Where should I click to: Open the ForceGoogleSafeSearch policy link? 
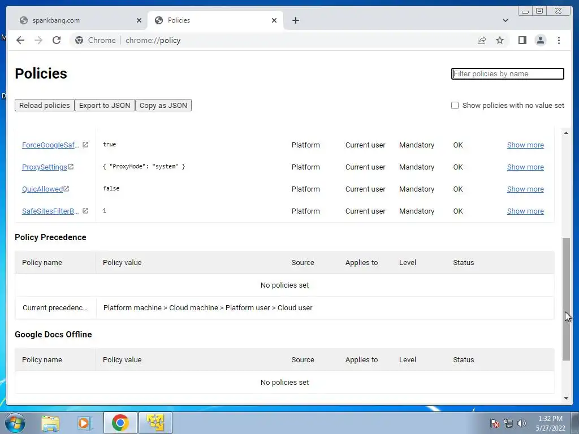click(x=50, y=145)
